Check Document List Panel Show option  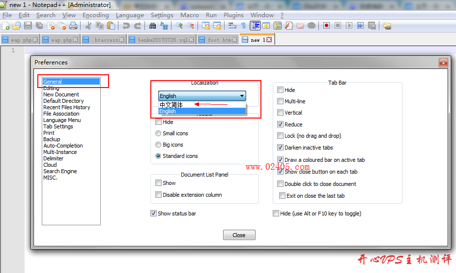(x=158, y=183)
